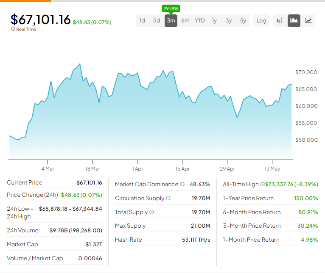Select the 6m time range
The height and width of the screenshot is (273, 325).
pos(185,21)
